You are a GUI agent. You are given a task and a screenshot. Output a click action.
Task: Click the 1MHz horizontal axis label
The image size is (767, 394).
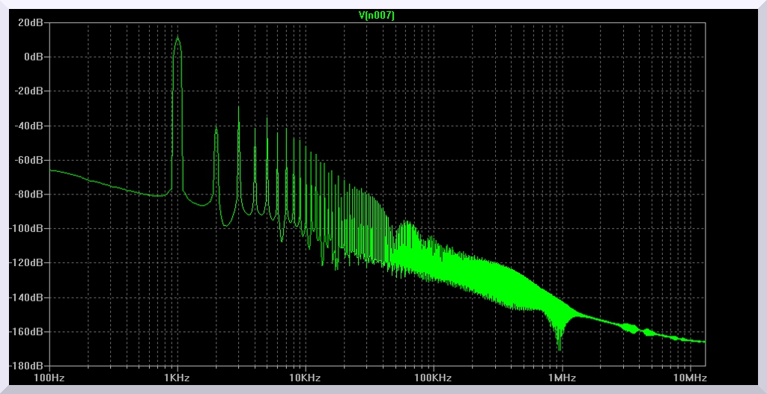560,377
